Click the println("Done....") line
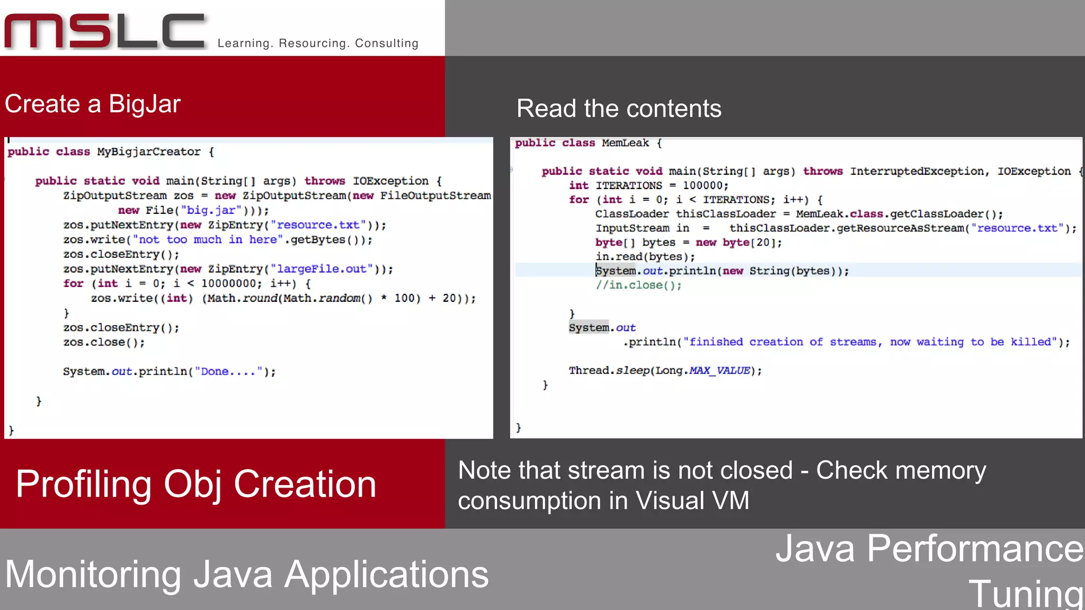The width and height of the screenshot is (1085, 610). pos(170,372)
